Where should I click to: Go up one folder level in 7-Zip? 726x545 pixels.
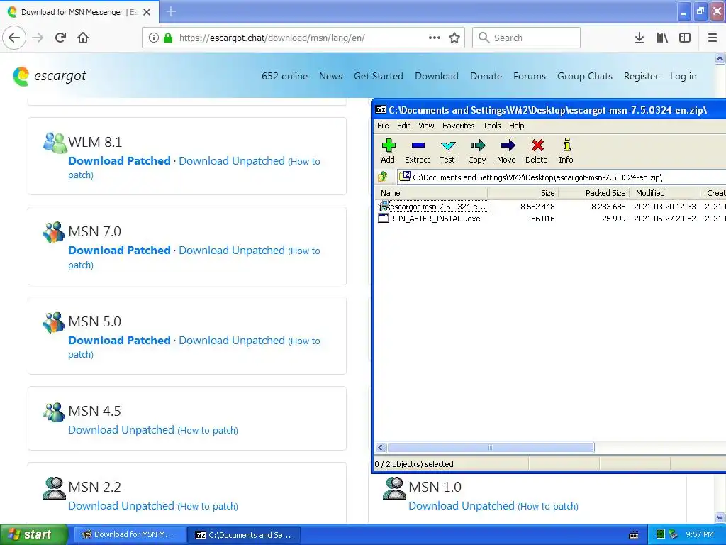[383, 177]
